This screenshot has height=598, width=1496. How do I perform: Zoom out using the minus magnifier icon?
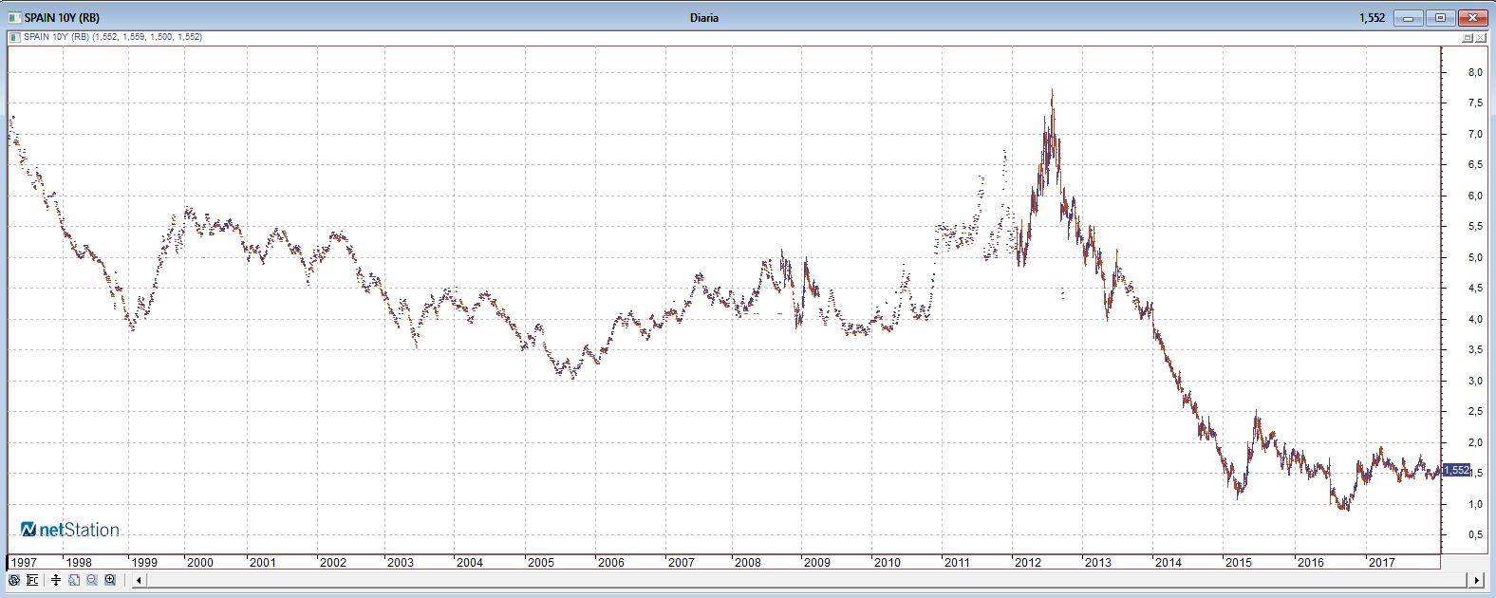click(92, 580)
